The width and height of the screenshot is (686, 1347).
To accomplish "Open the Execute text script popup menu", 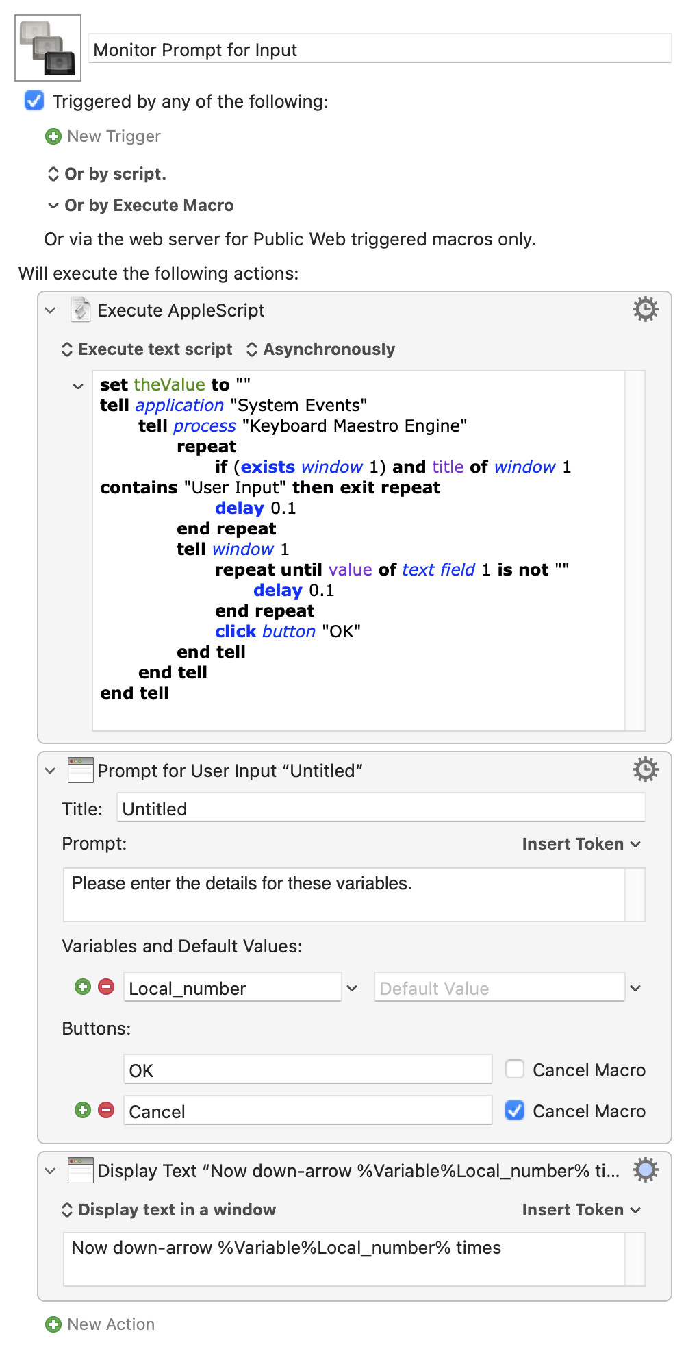I will (x=147, y=349).
